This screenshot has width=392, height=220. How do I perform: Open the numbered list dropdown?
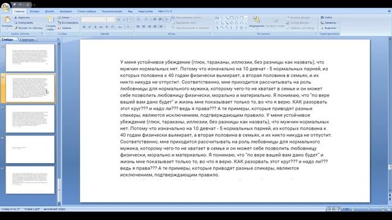[146, 19]
